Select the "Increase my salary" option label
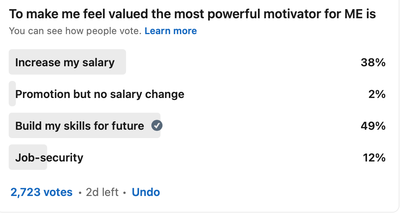Image resolution: width=409 pixels, height=219 pixels. [65, 62]
